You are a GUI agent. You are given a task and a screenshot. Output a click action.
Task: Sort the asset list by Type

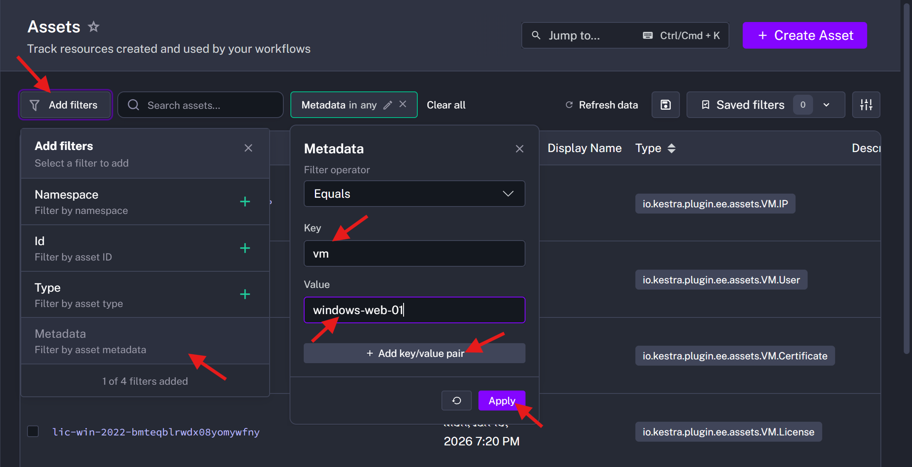coord(672,148)
